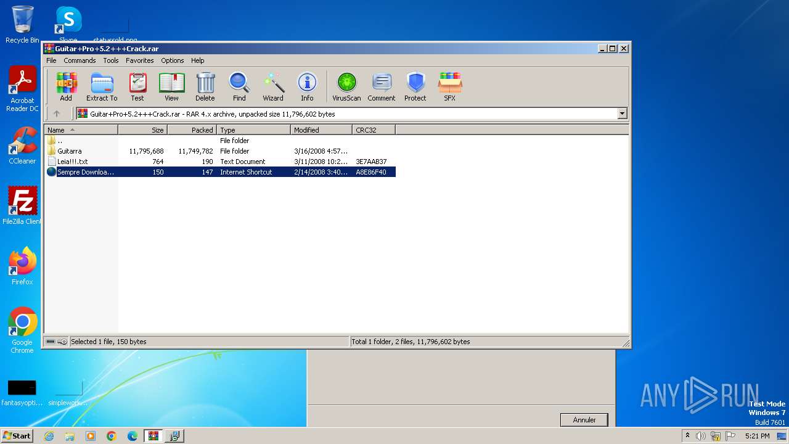Select the Guitarra folder row
The image size is (789, 444).
(220, 151)
